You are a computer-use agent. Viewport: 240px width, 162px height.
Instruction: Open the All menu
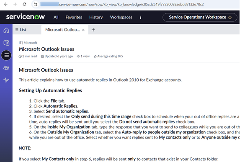(x=56, y=17)
